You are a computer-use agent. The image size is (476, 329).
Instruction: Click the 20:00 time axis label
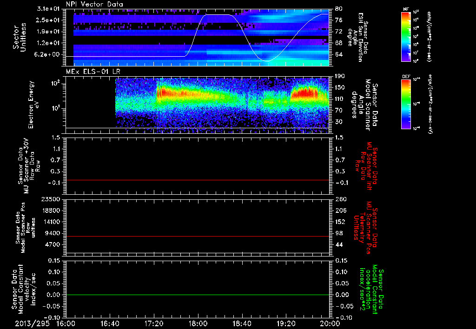point(330,324)
